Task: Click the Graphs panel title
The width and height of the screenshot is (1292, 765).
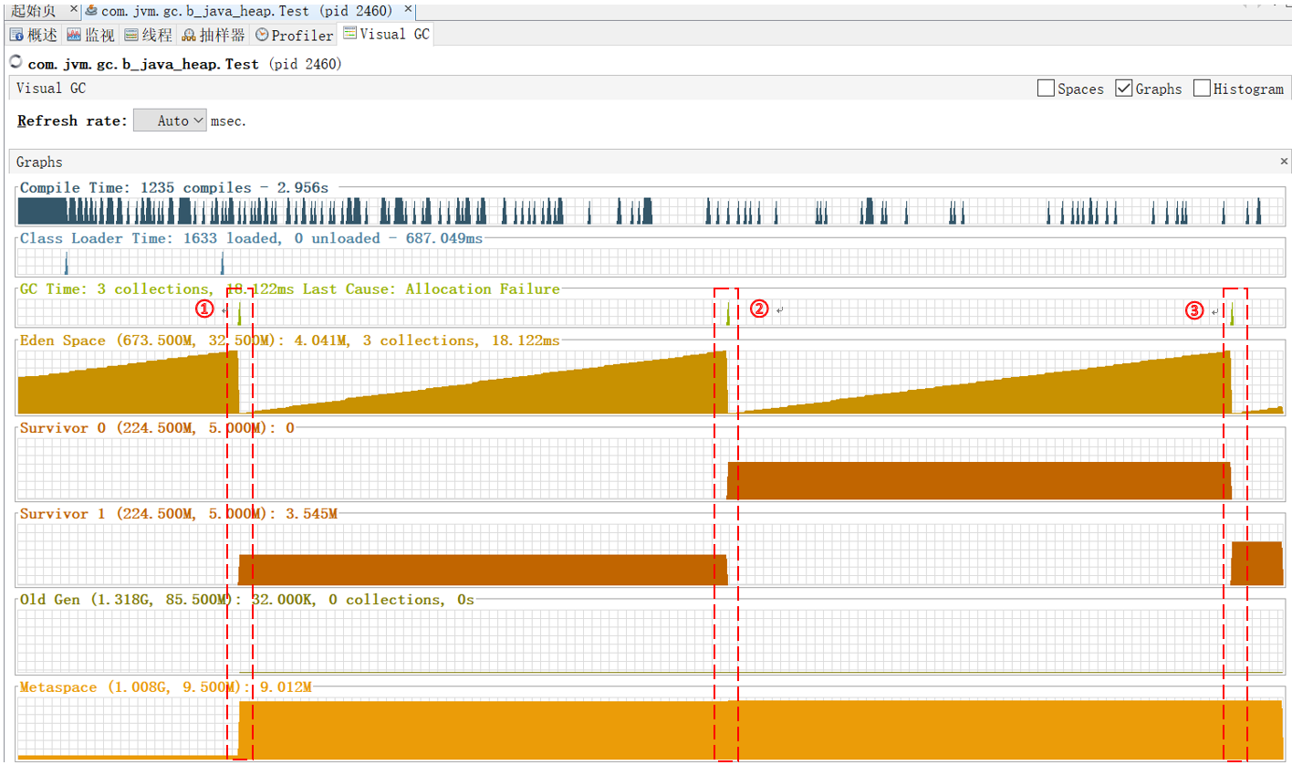Action: point(39,162)
